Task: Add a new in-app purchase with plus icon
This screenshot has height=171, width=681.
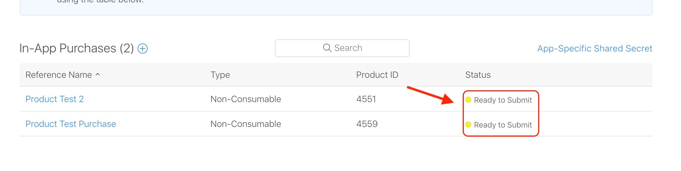Action: click(x=143, y=49)
